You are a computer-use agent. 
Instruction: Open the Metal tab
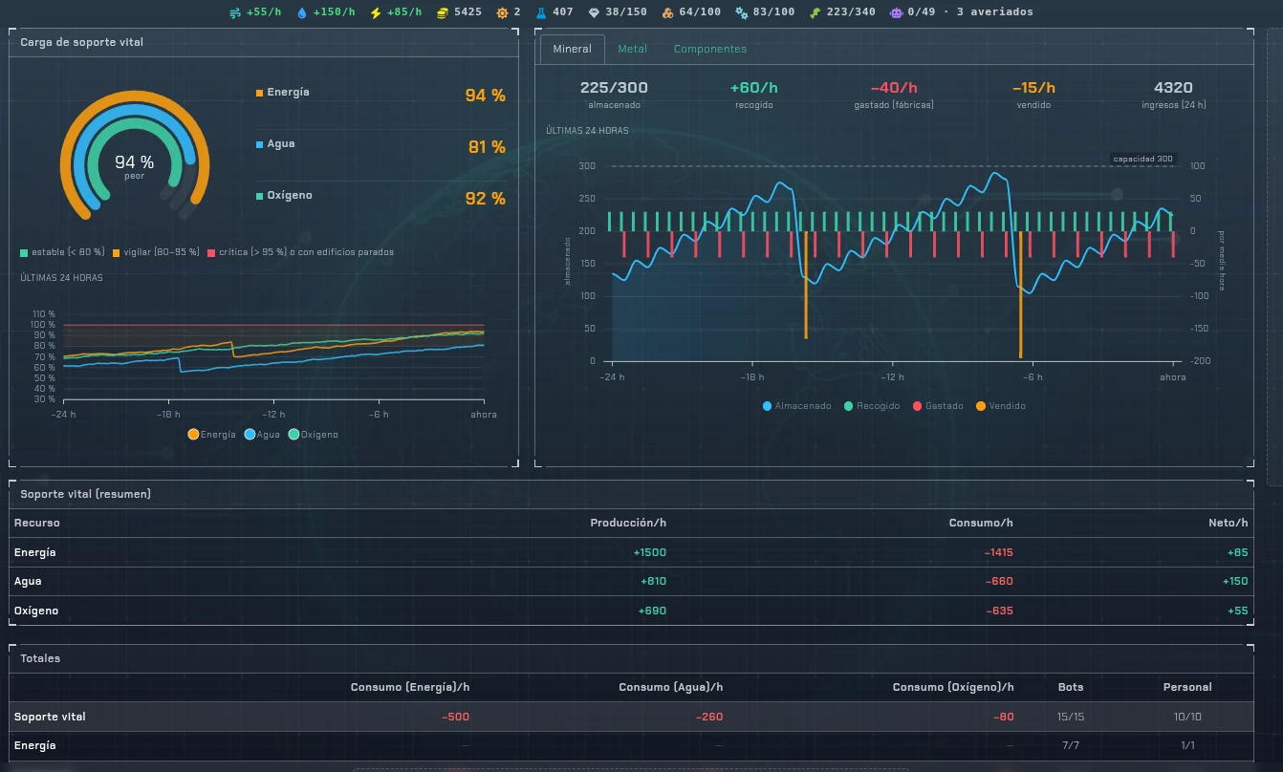tap(632, 49)
